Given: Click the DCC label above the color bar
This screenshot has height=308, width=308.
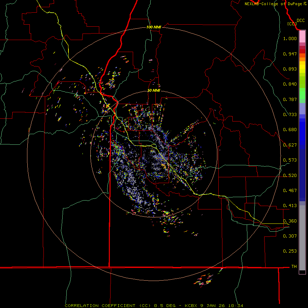Looking at the screenshot, I should (300, 21).
